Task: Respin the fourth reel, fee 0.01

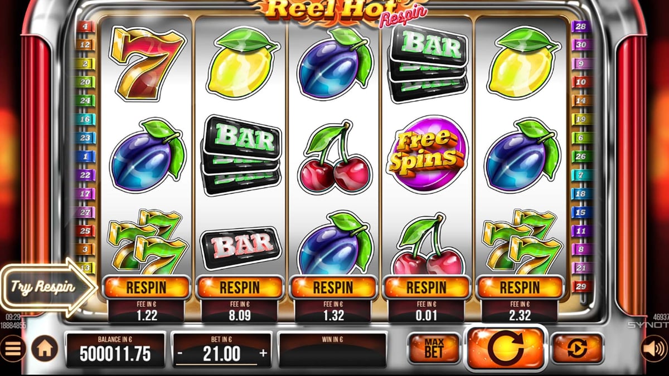Action: pos(426,287)
